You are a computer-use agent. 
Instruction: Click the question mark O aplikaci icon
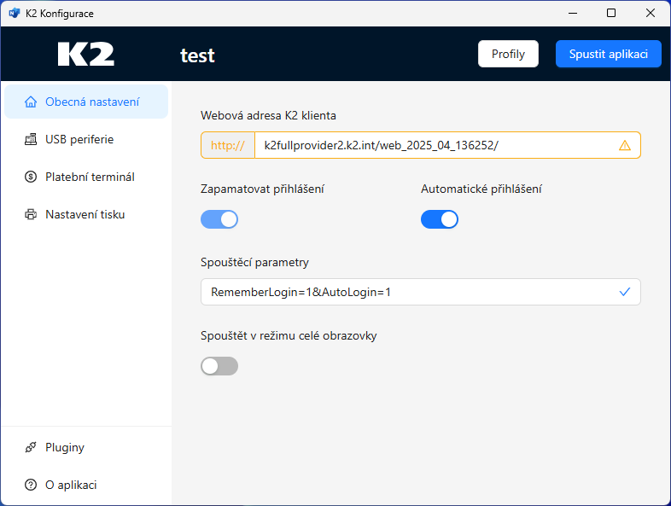31,486
